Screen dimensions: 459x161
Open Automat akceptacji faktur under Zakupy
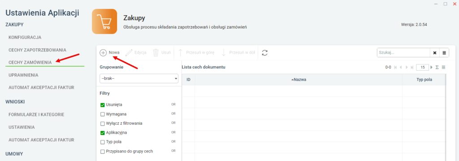(x=41, y=87)
